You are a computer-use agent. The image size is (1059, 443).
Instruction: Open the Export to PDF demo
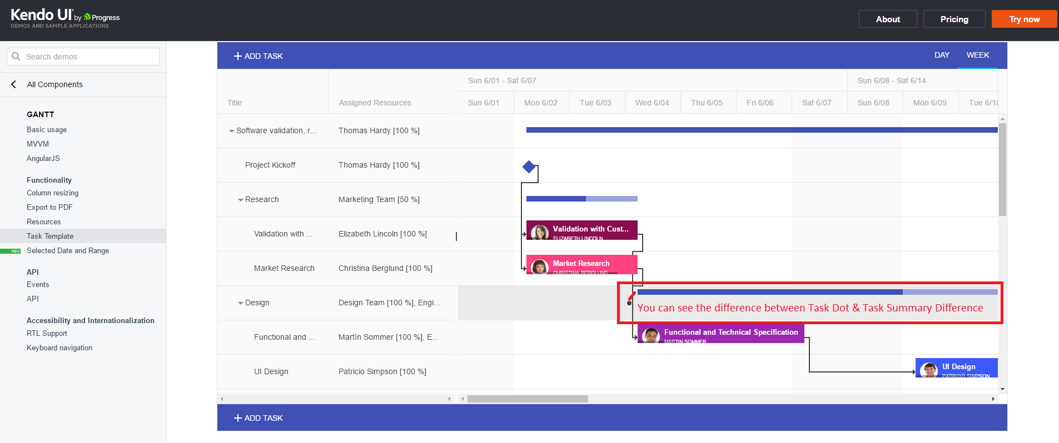[x=49, y=207]
